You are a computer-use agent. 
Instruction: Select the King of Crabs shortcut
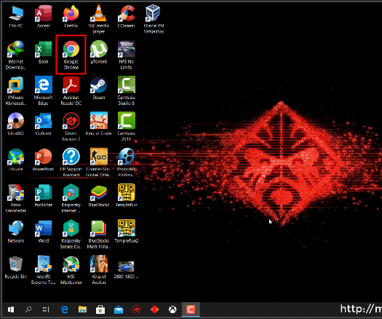coord(99,124)
